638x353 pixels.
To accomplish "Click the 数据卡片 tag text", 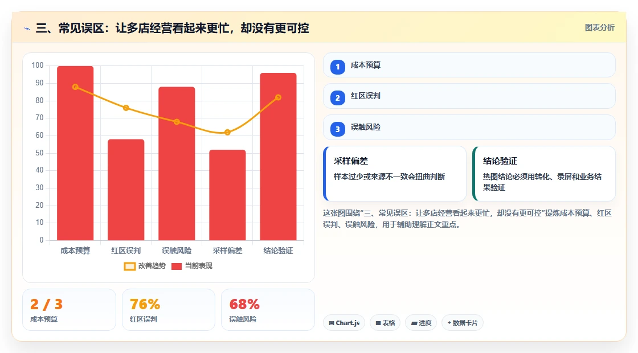I will point(465,323).
